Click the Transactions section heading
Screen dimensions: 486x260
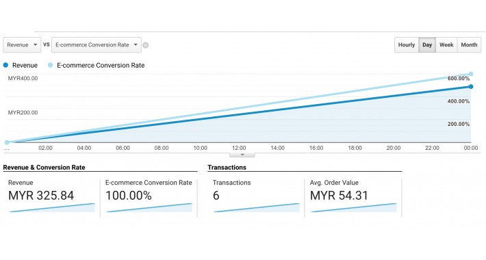[227, 168]
